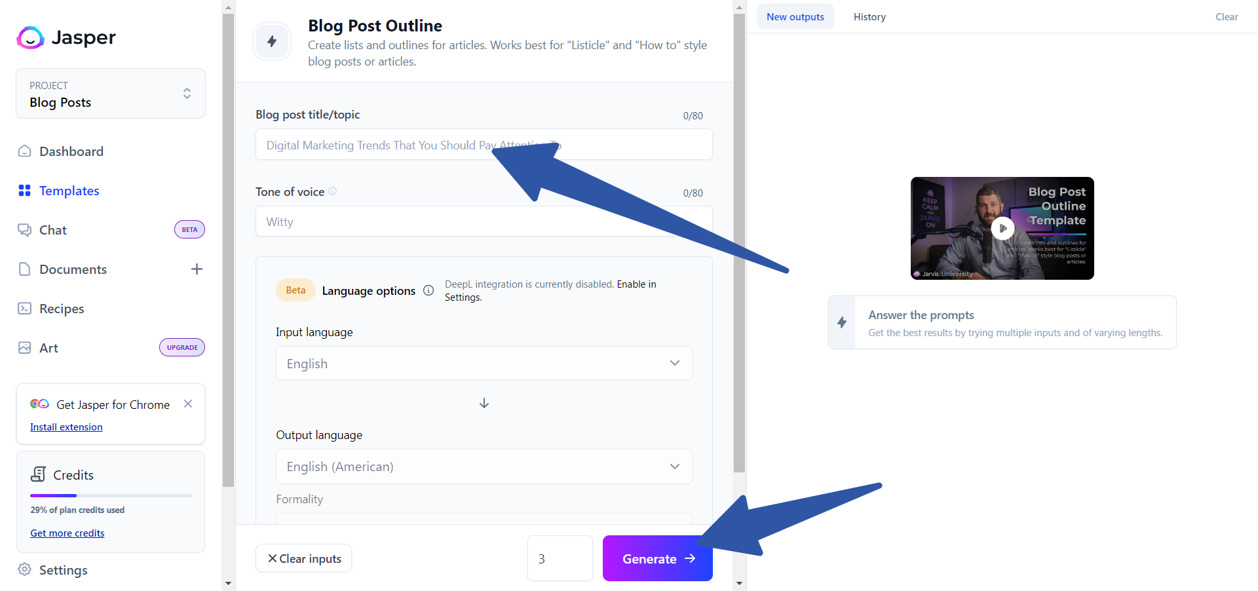Click the plan credits progress bar

click(110, 495)
